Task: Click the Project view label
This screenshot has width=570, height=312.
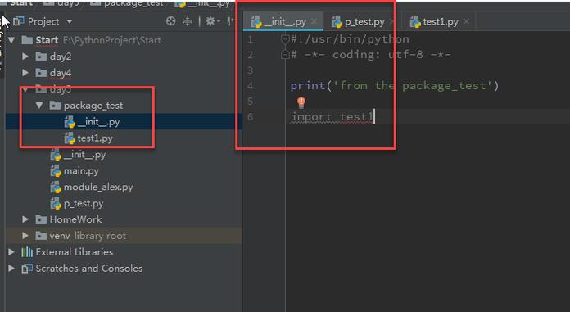Action: click(43, 22)
